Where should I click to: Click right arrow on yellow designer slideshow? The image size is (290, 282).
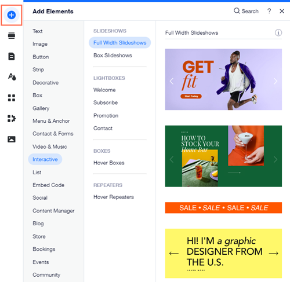tap(274, 253)
